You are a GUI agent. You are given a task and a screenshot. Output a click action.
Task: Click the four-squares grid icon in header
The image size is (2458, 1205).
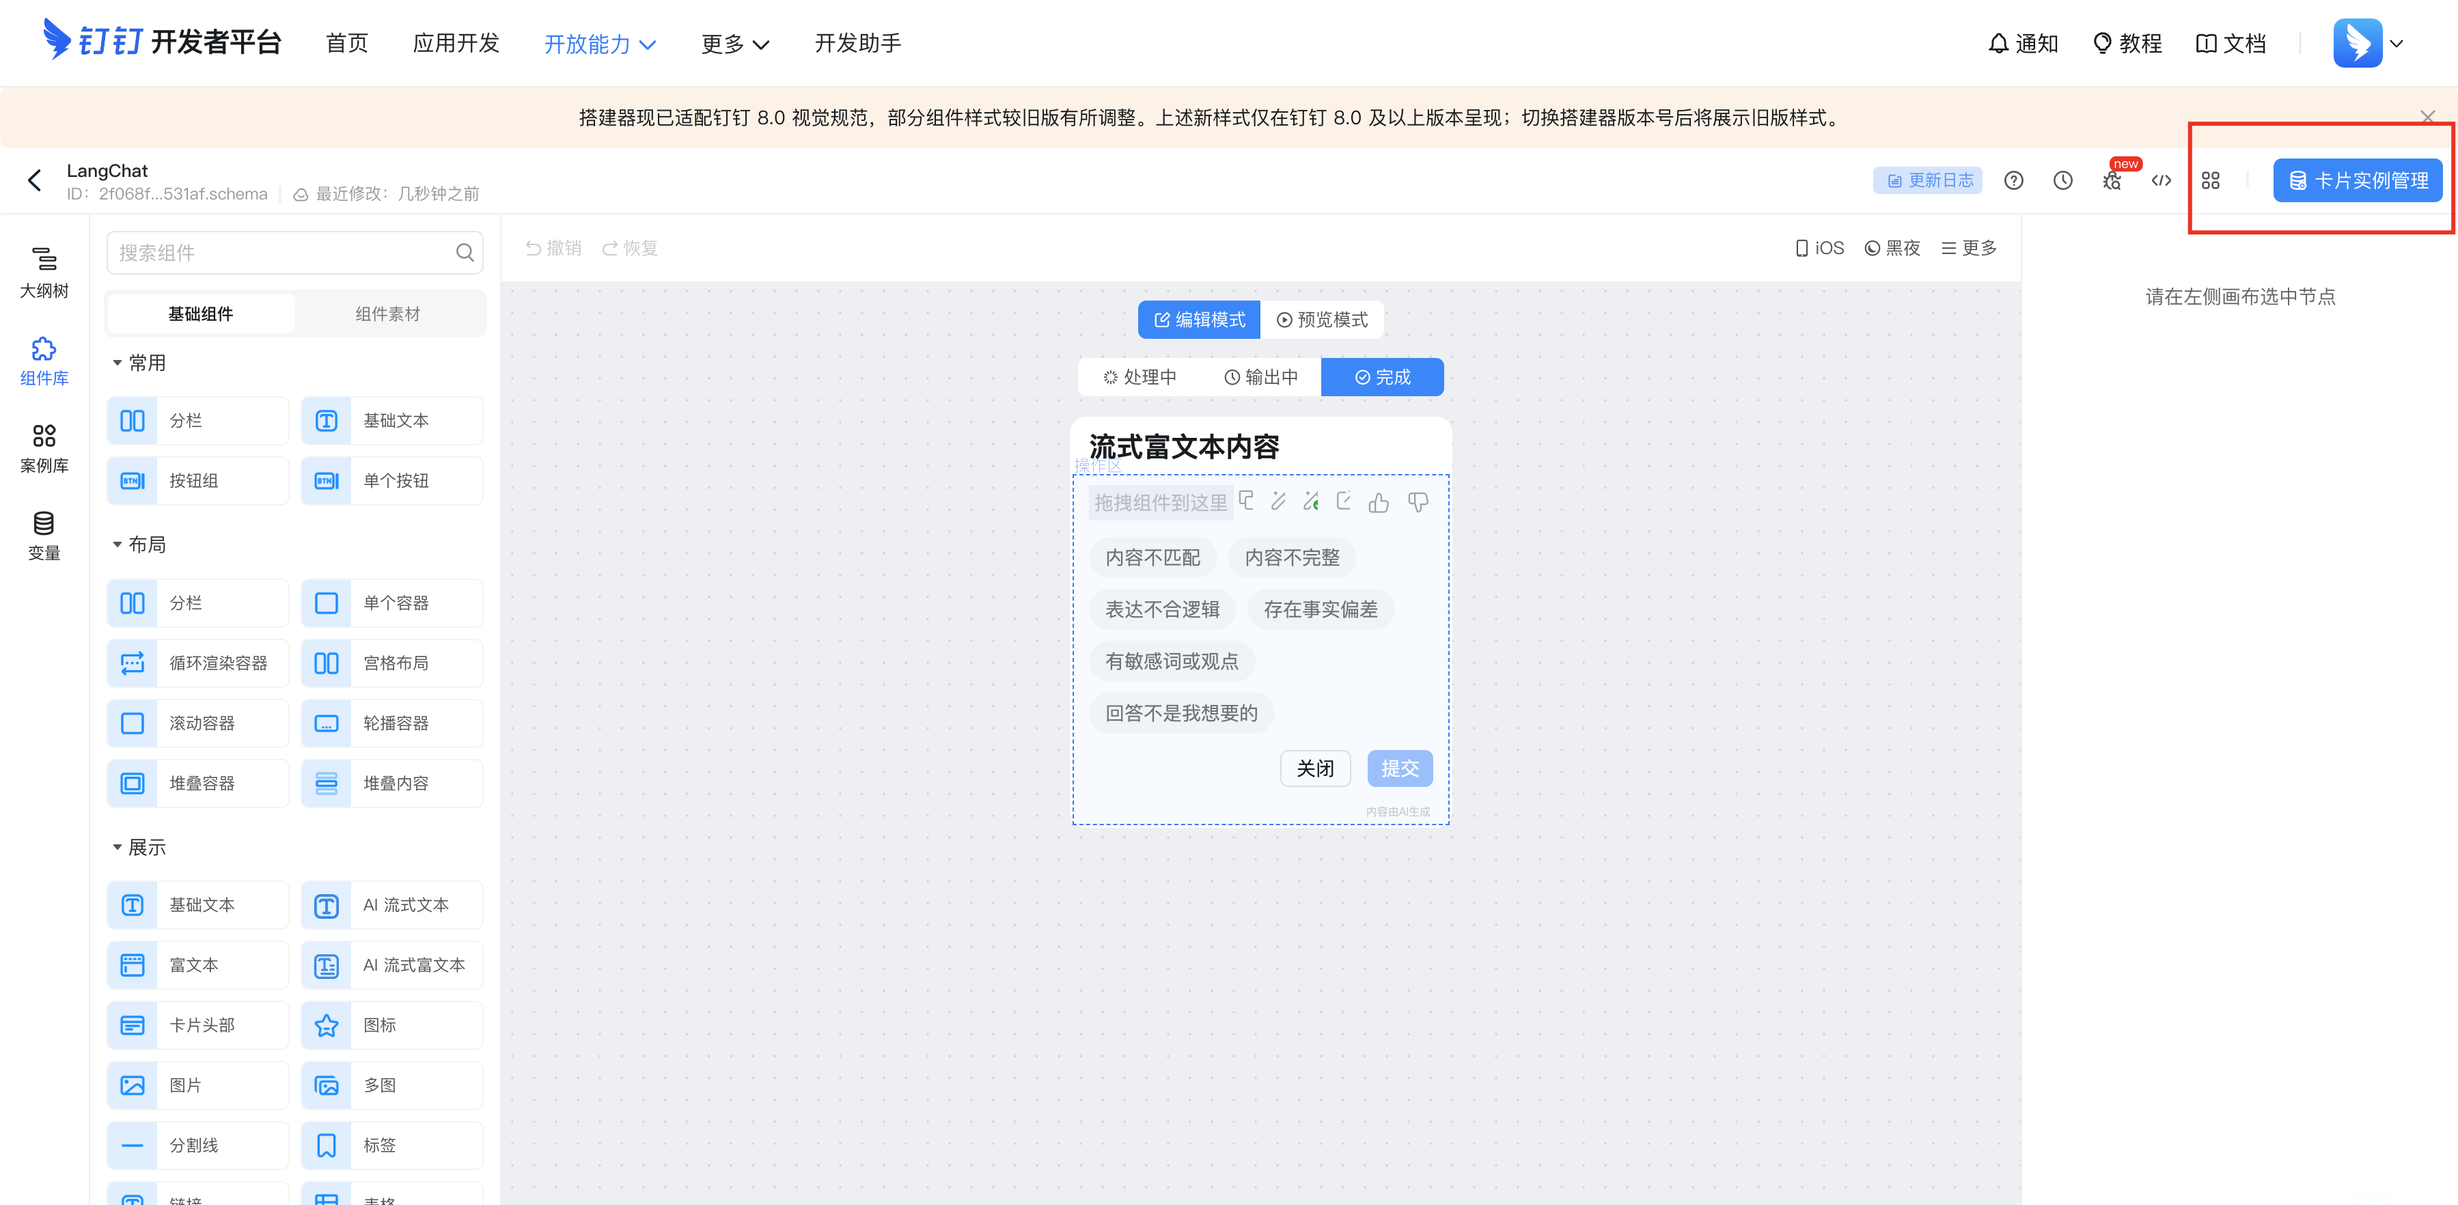tap(2210, 180)
